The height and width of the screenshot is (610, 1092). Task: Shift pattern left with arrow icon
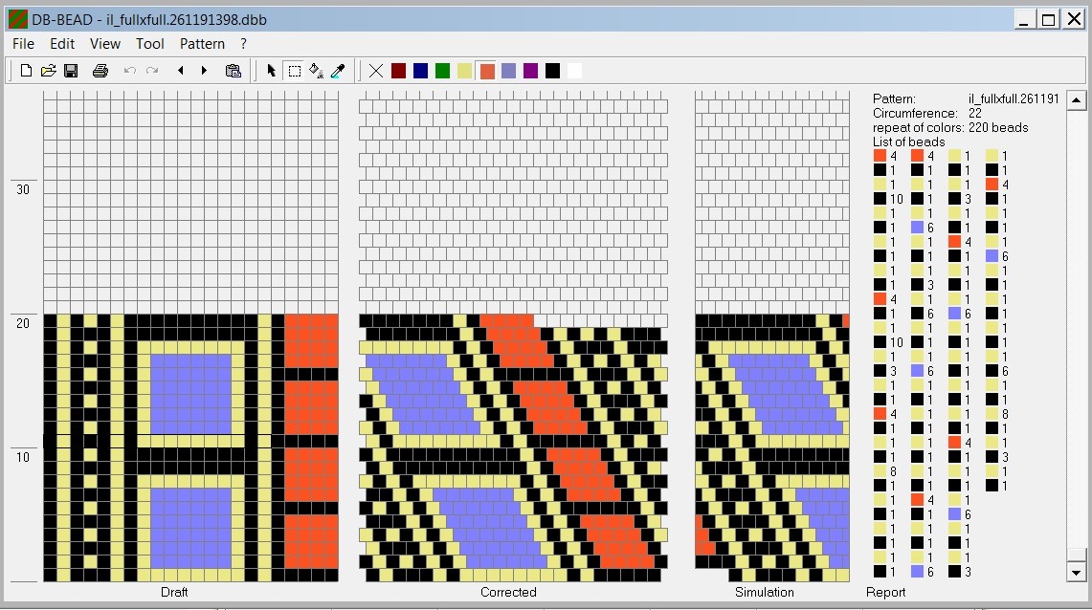181,71
